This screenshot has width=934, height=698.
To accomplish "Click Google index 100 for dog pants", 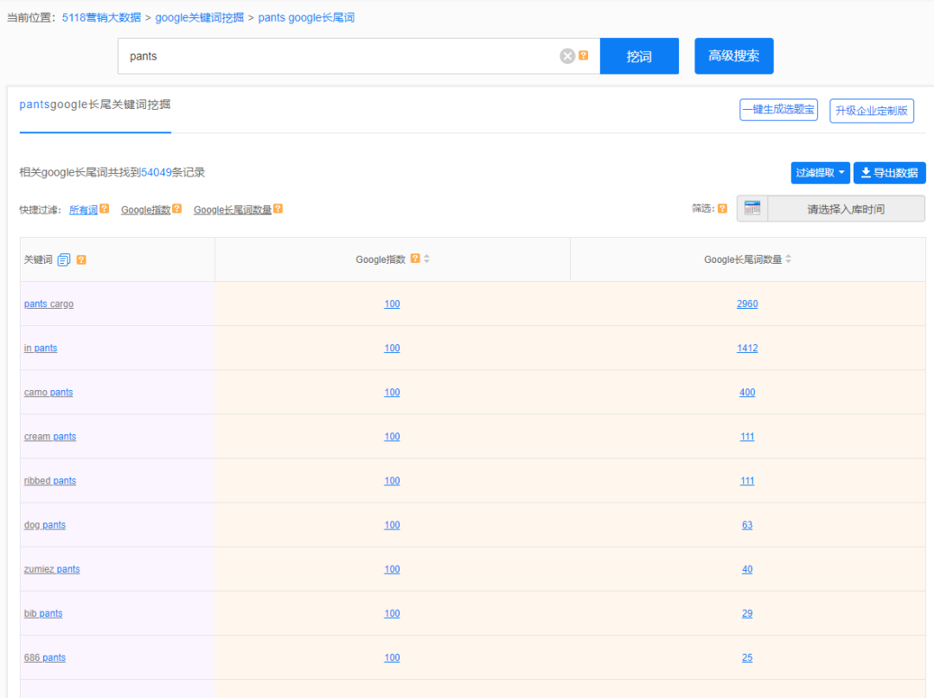I will 392,525.
